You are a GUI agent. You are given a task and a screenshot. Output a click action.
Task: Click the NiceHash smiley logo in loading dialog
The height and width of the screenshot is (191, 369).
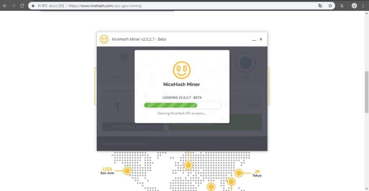tap(182, 70)
